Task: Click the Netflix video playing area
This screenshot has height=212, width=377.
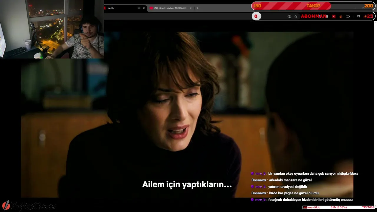Action: (187, 115)
